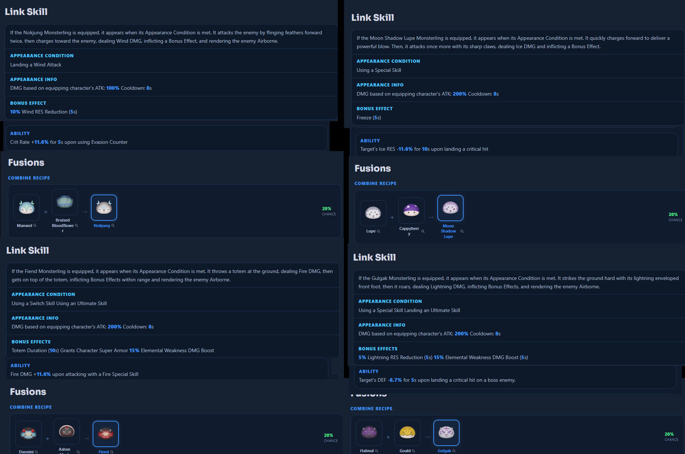Image resolution: width=685 pixels, height=454 pixels.
Task: Follow the Moon Shadow Lupe name link
Action: [448, 231]
